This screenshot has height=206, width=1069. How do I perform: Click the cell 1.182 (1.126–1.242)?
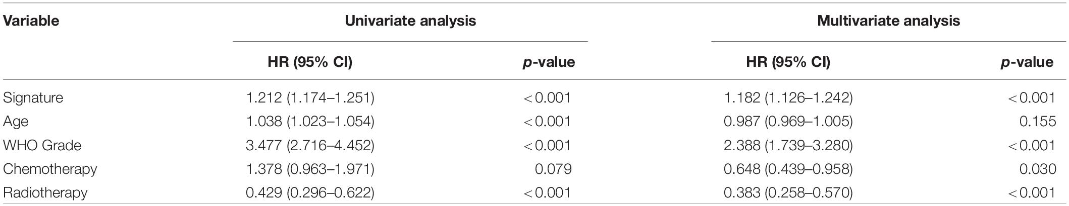788,97
